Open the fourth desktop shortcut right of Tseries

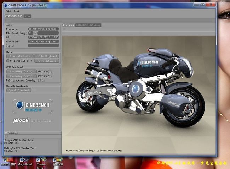58,162
